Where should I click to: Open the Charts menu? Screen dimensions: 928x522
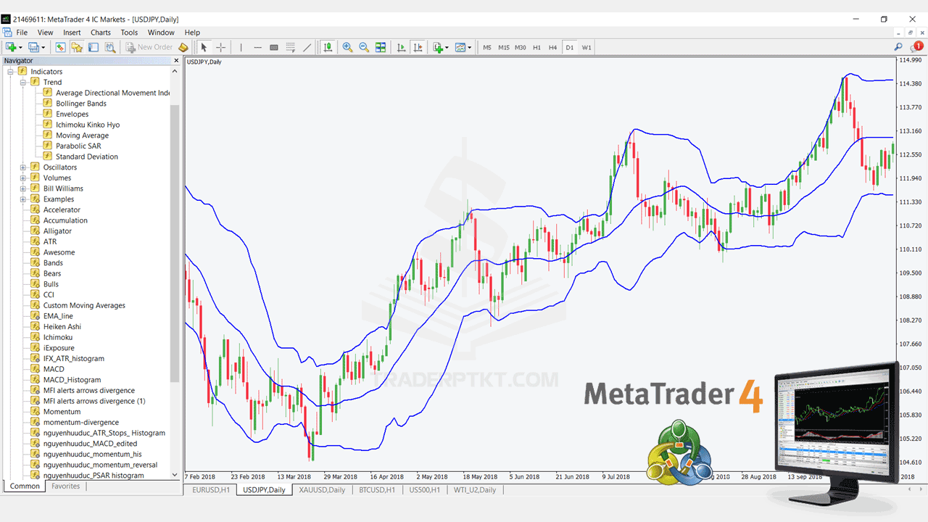(x=101, y=33)
